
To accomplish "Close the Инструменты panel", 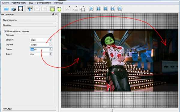I will tap(56, 14).
